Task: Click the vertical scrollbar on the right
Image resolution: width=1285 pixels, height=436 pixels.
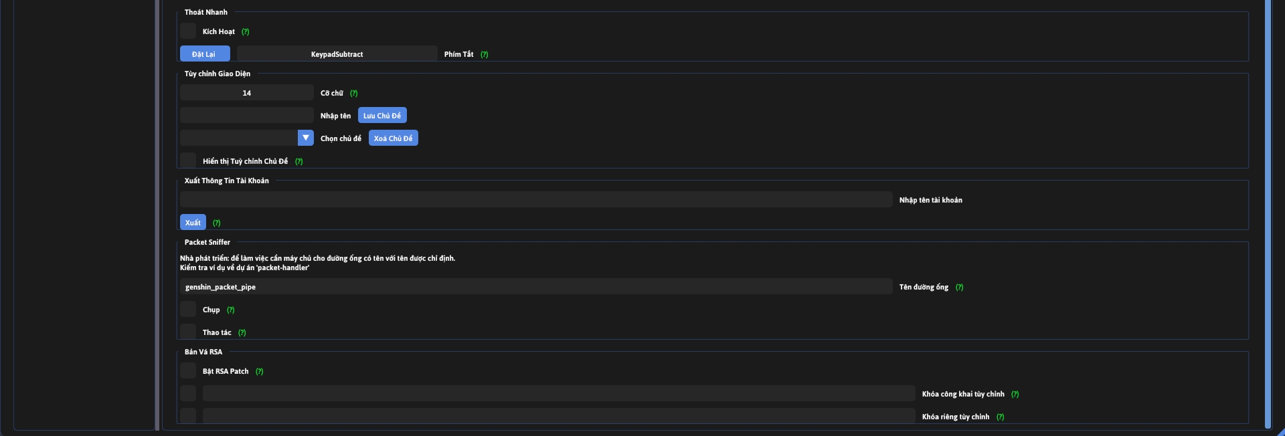Action: 1268,214
